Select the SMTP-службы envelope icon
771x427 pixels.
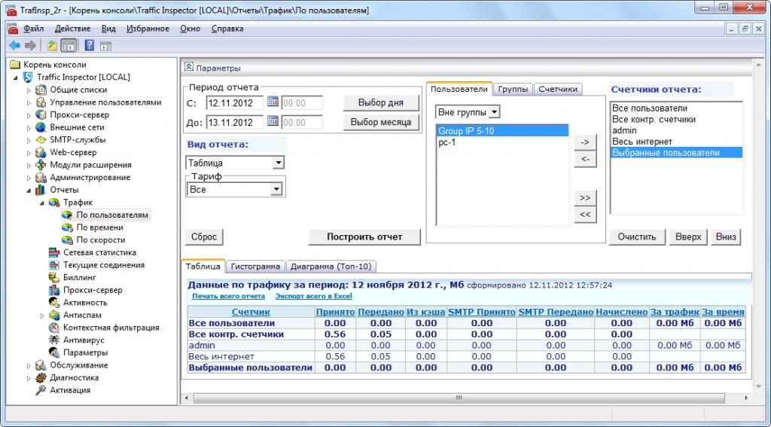click(41, 140)
